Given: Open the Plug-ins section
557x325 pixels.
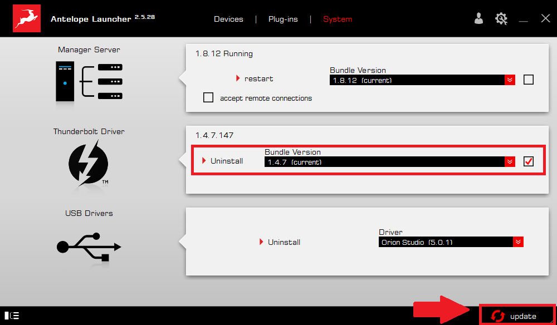Looking at the screenshot, I should coord(283,18).
